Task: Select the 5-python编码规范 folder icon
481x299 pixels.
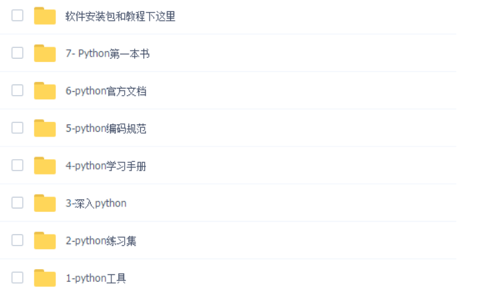Action: click(45, 128)
